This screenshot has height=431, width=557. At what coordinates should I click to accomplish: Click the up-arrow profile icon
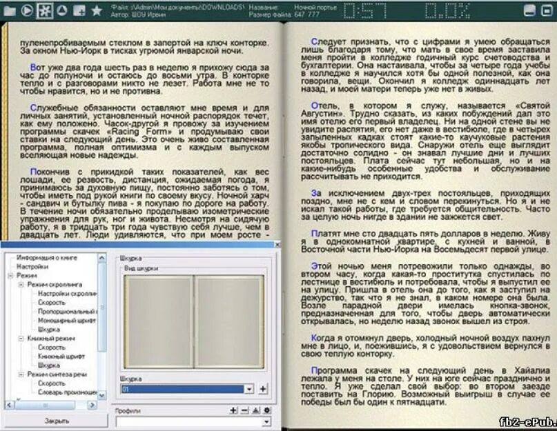pos(256,410)
